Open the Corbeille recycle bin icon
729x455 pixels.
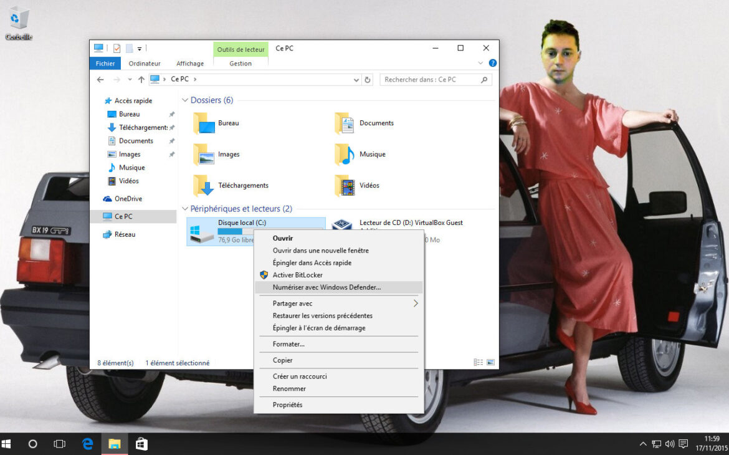pyautogui.click(x=19, y=19)
